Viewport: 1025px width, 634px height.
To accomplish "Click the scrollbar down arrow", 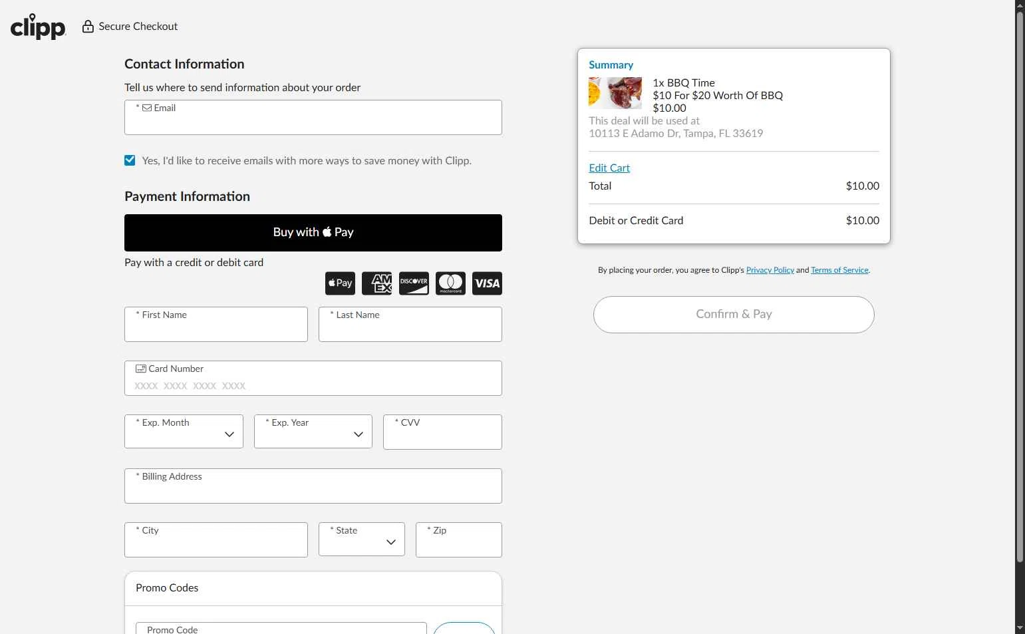I will (x=1020, y=628).
